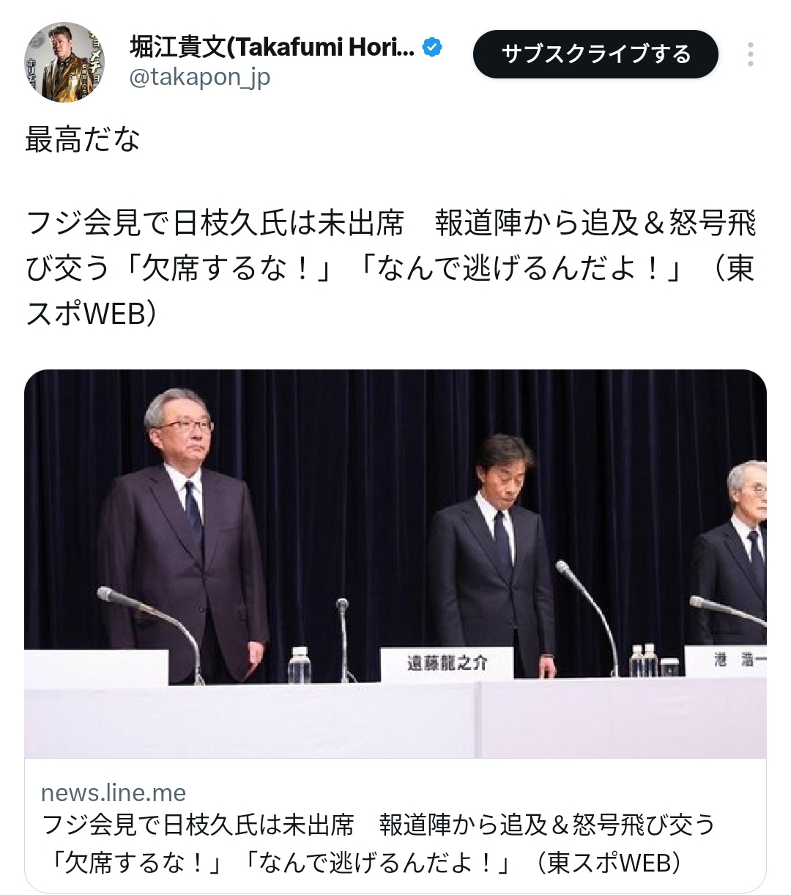Click the サブスクライブする button

coord(595,54)
